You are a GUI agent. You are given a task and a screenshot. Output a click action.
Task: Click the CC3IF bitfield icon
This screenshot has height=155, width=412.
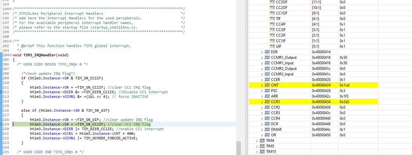tap(272, 30)
